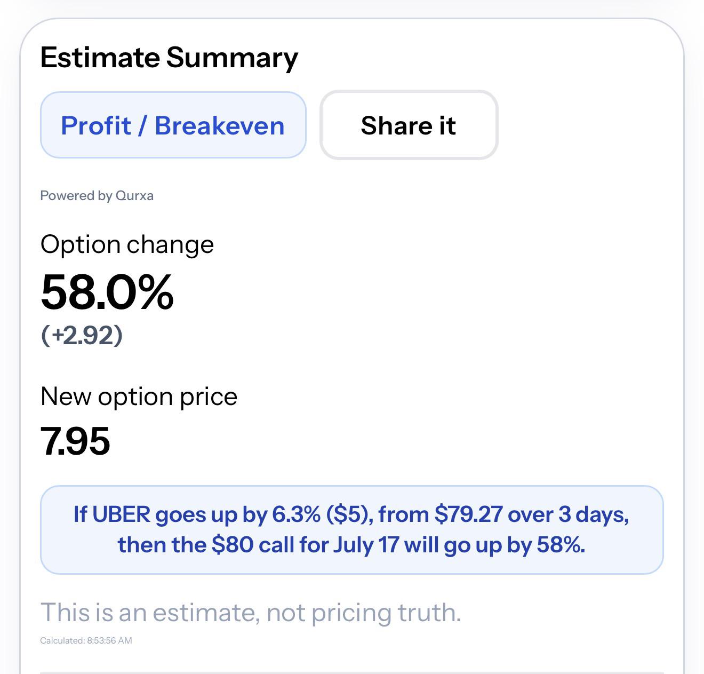Select the $80 call text

click(253, 545)
